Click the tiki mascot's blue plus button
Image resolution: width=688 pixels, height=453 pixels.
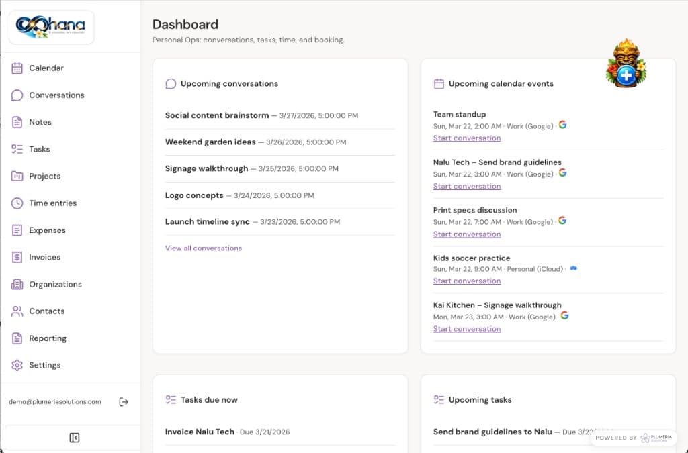pyautogui.click(x=626, y=76)
